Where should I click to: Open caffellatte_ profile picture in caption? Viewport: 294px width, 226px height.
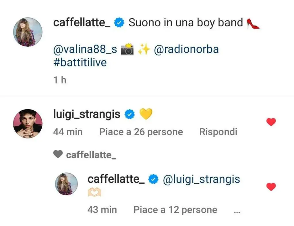[x=28, y=32]
